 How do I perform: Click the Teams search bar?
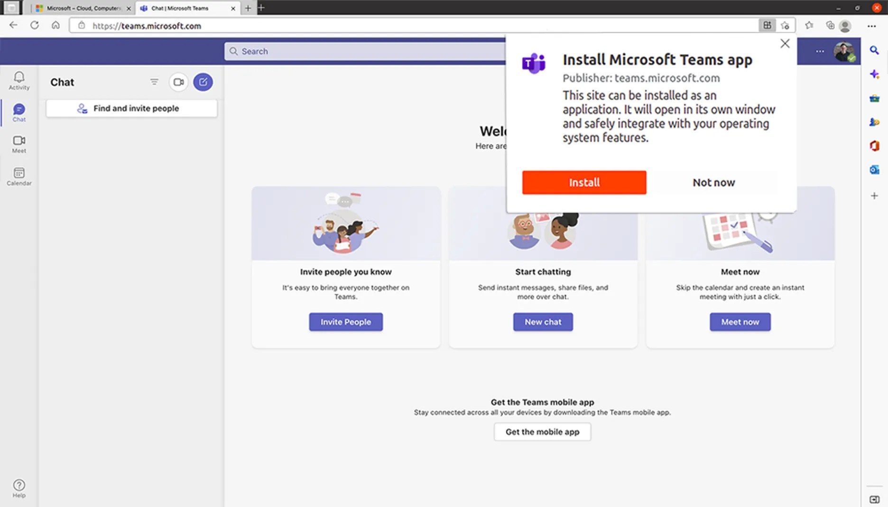click(332, 51)
